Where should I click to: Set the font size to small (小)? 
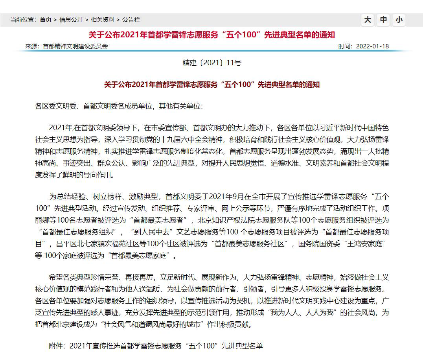[x=399, y=20]
